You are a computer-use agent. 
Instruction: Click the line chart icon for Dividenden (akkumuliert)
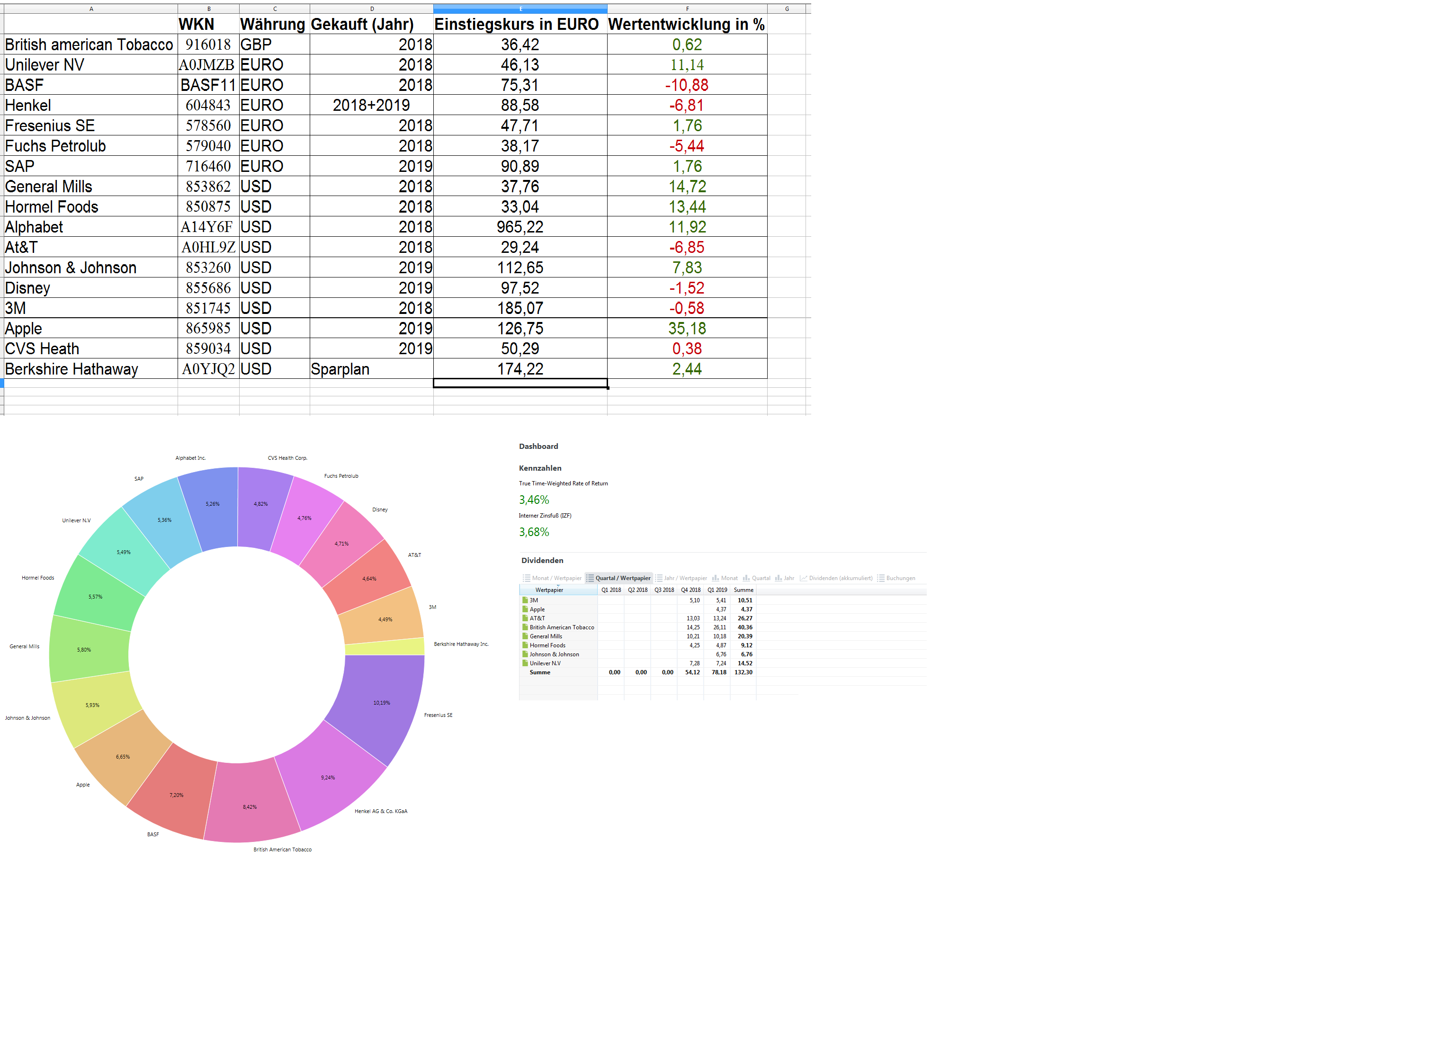click(x=803, y=578)
